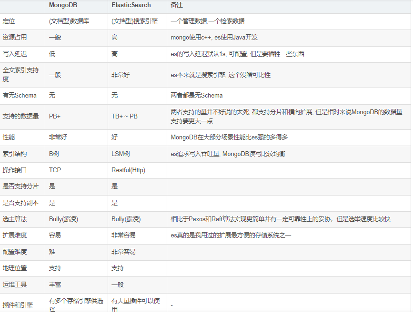
Task: Click the TB+ ~ PB cell
Action: [x=124, y=116]
